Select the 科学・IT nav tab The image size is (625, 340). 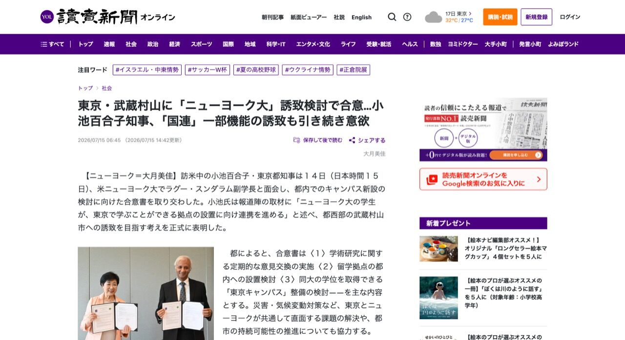tap(276, 44)
